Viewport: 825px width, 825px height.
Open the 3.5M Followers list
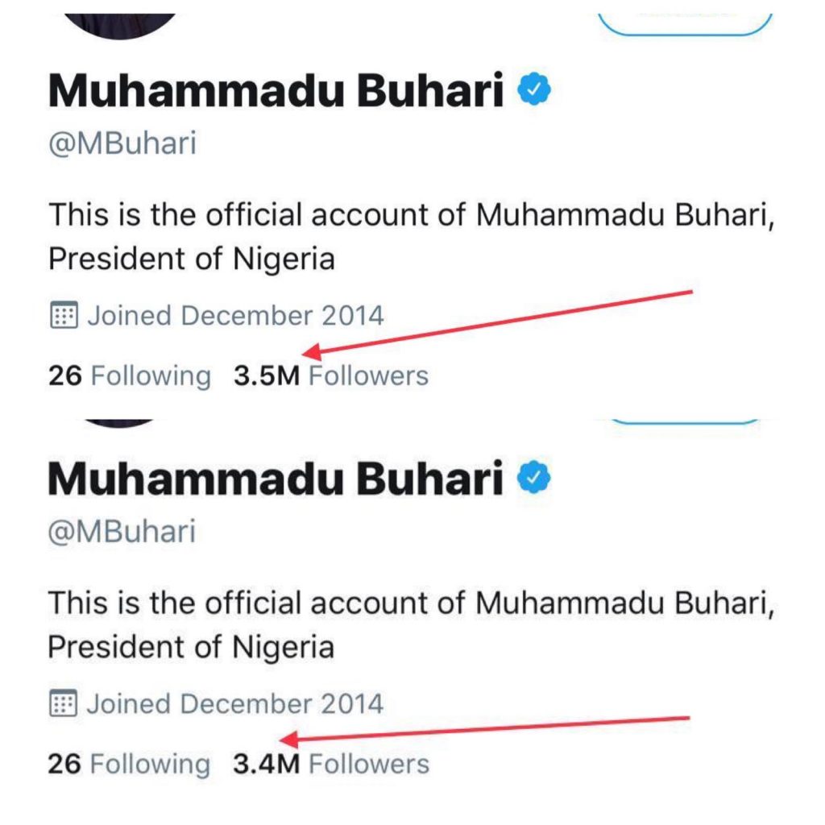330,376
